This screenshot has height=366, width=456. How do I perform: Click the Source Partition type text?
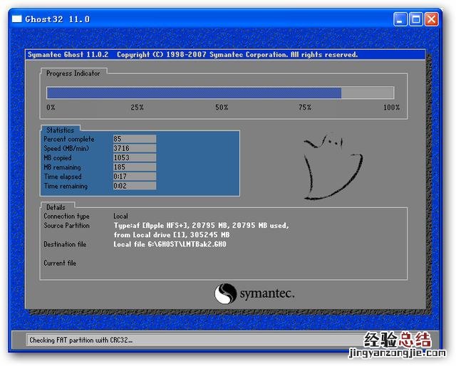(x=201, y=226)
